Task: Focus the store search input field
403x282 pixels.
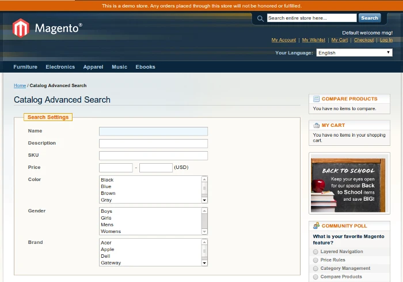Action: [312, 18]
